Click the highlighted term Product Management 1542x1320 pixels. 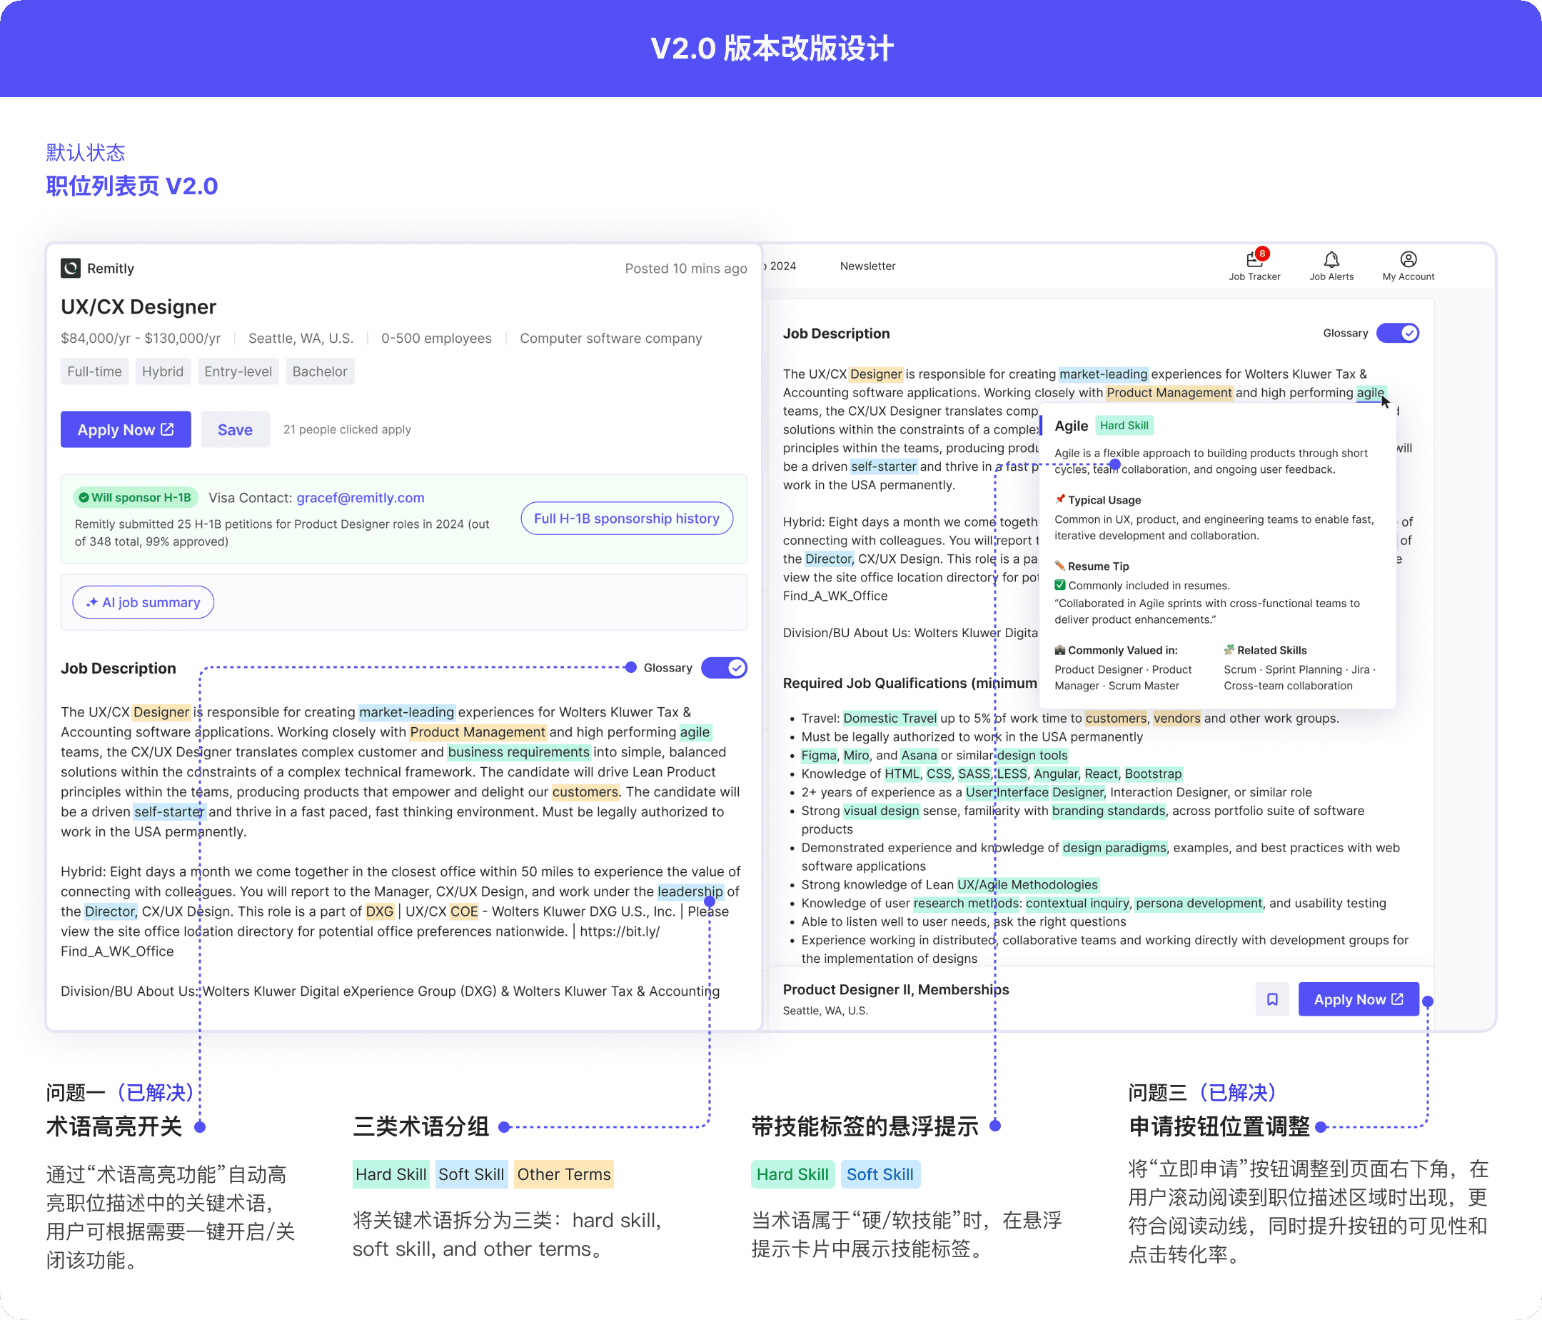[x=477, y=732]
